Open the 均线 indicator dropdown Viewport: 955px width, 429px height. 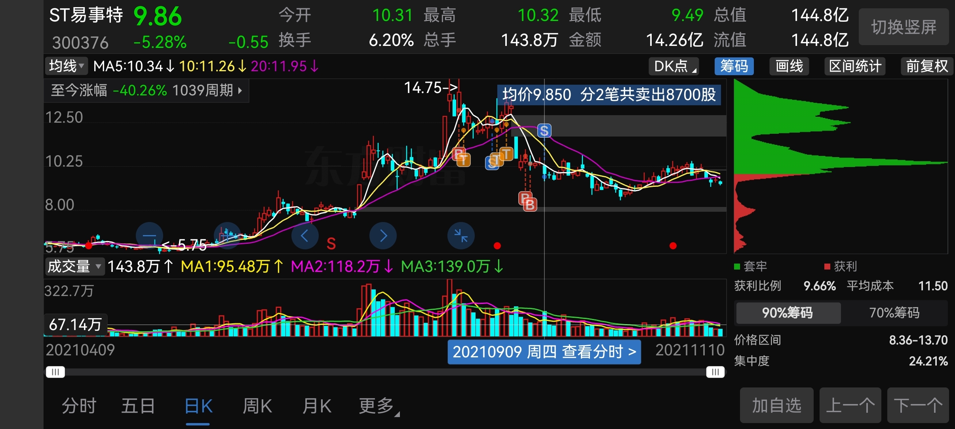tap(66, 66)
